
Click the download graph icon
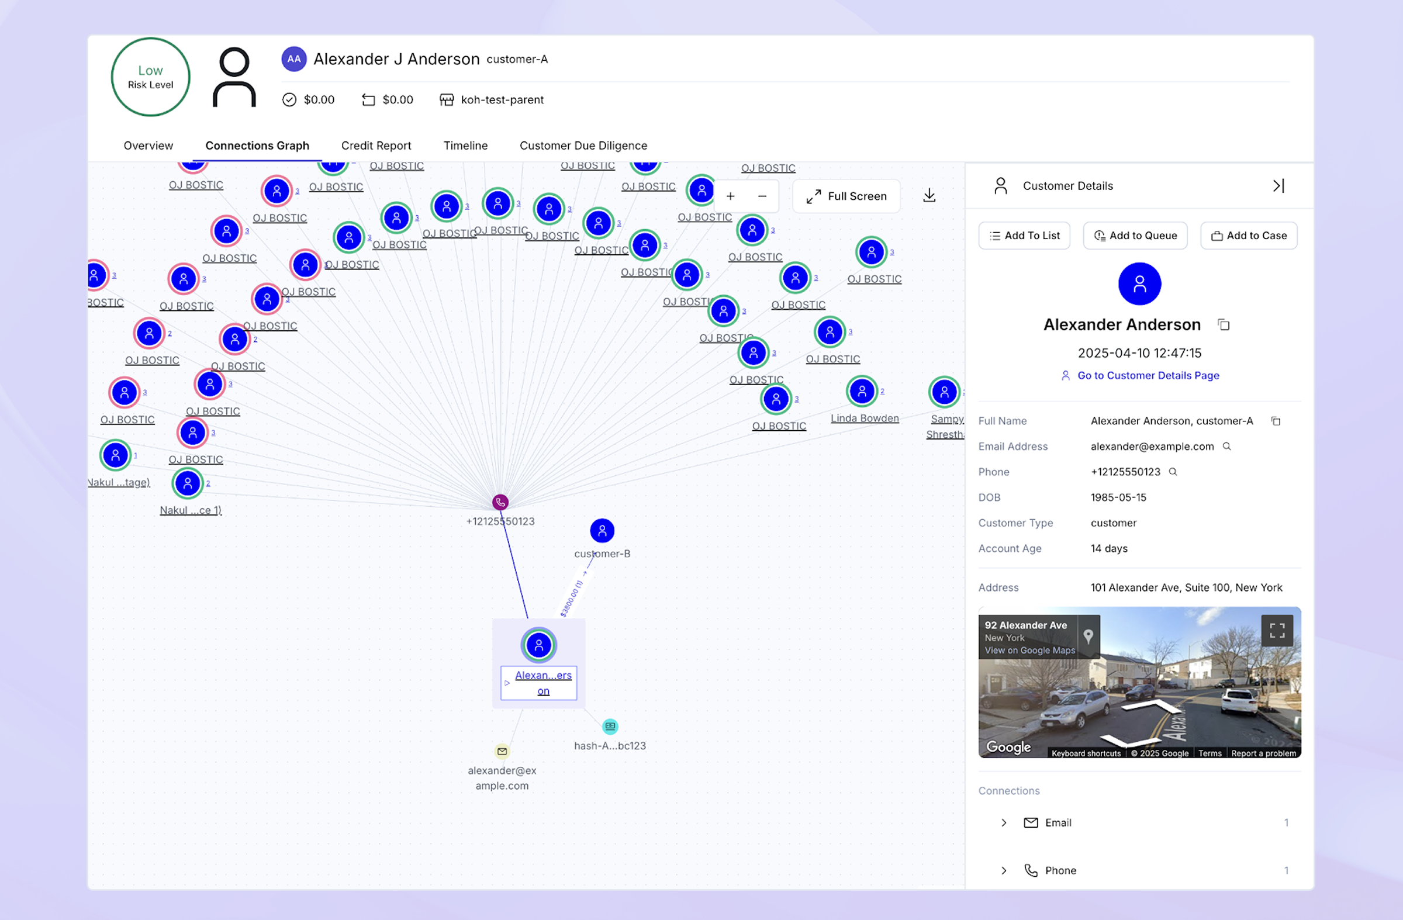tap(929, 196)
